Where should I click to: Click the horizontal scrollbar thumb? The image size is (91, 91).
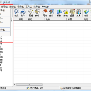29,84
